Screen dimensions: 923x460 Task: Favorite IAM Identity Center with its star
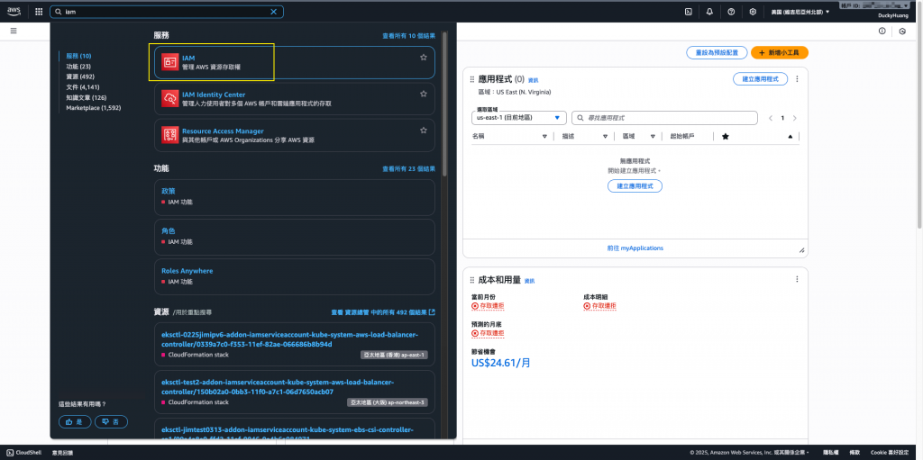(424, 94)
